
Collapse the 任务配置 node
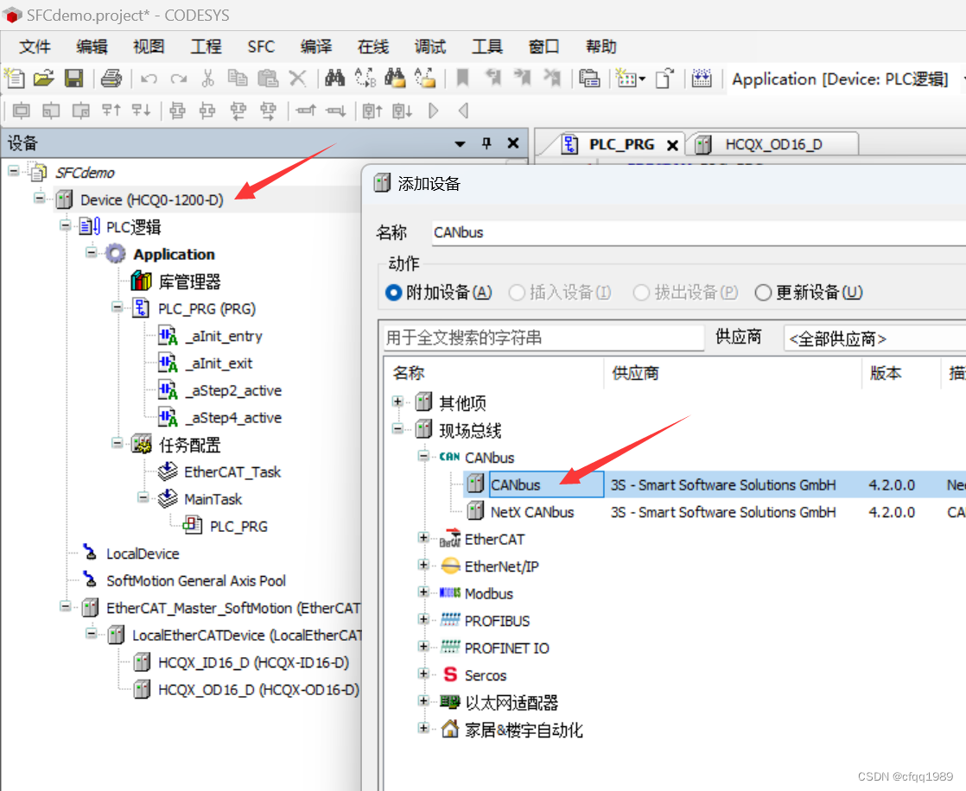point(117,443)
